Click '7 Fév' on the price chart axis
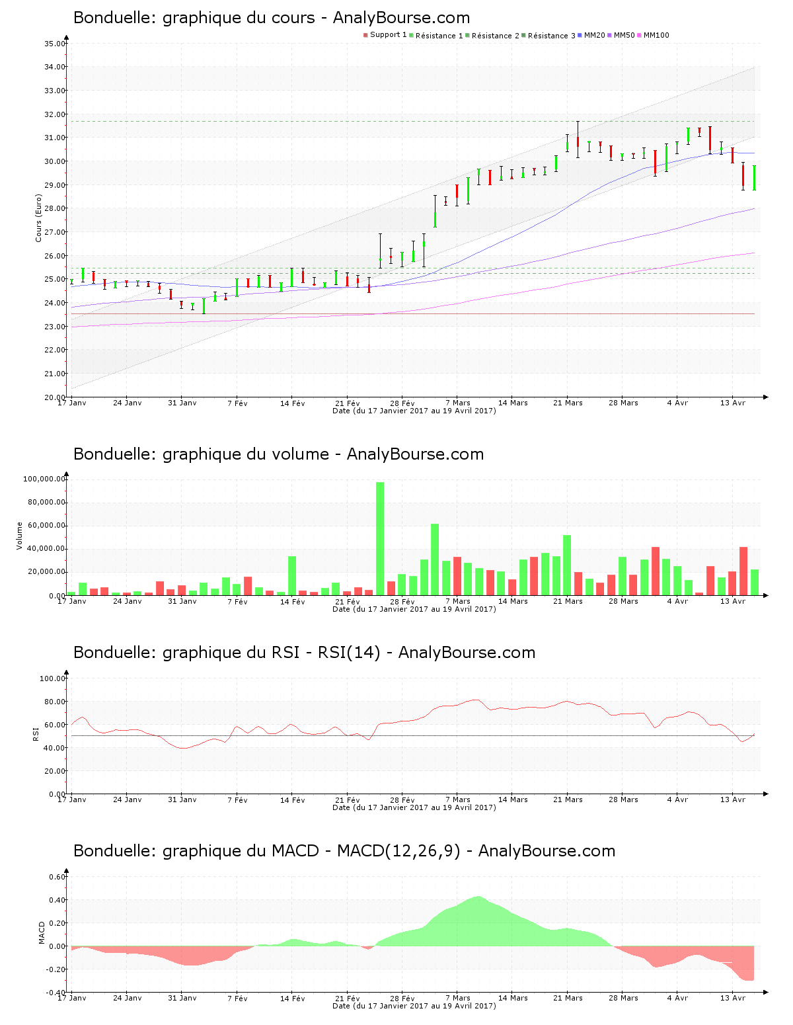 pyautogui.click(x=237, y=403)
